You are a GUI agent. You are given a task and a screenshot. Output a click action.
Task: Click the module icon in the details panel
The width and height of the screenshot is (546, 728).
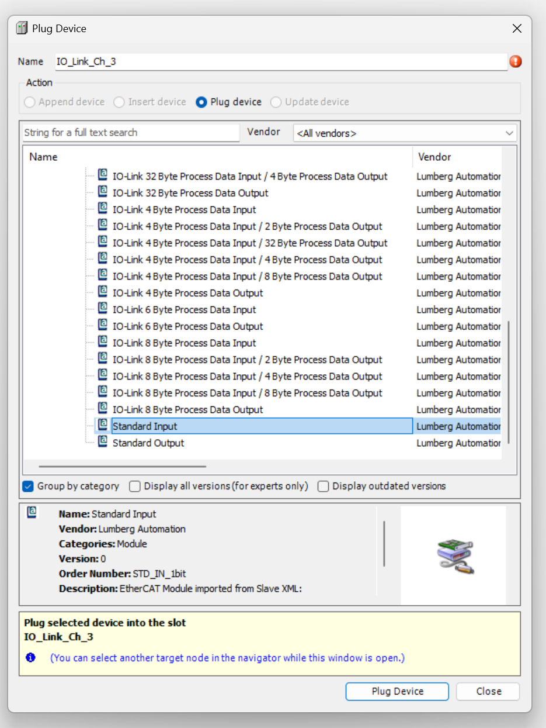(32, 512)
